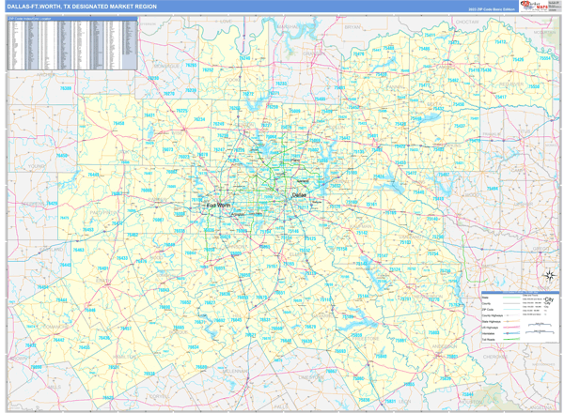Click the COMANCHE county label
This screenshot has height=413, width=564.
(x=56, y=327)
